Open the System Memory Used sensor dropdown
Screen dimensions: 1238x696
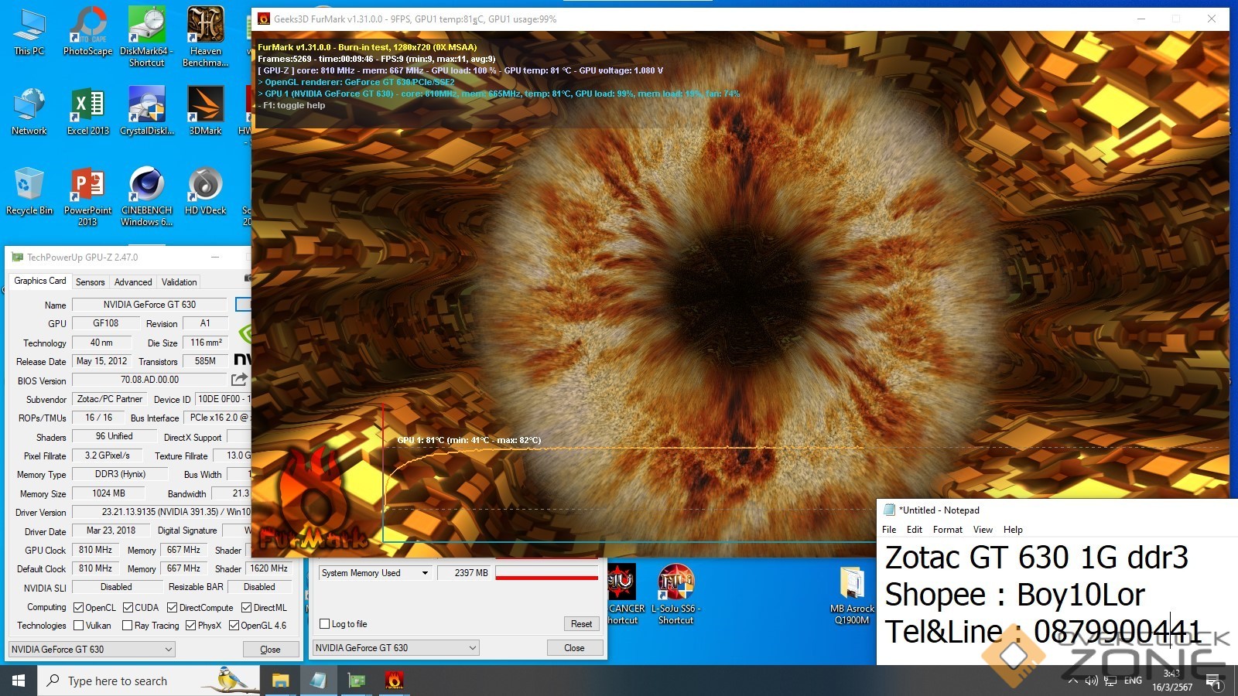point(375,573)
